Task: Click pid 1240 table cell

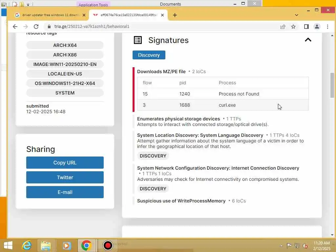Action: (x=185, y=94)
